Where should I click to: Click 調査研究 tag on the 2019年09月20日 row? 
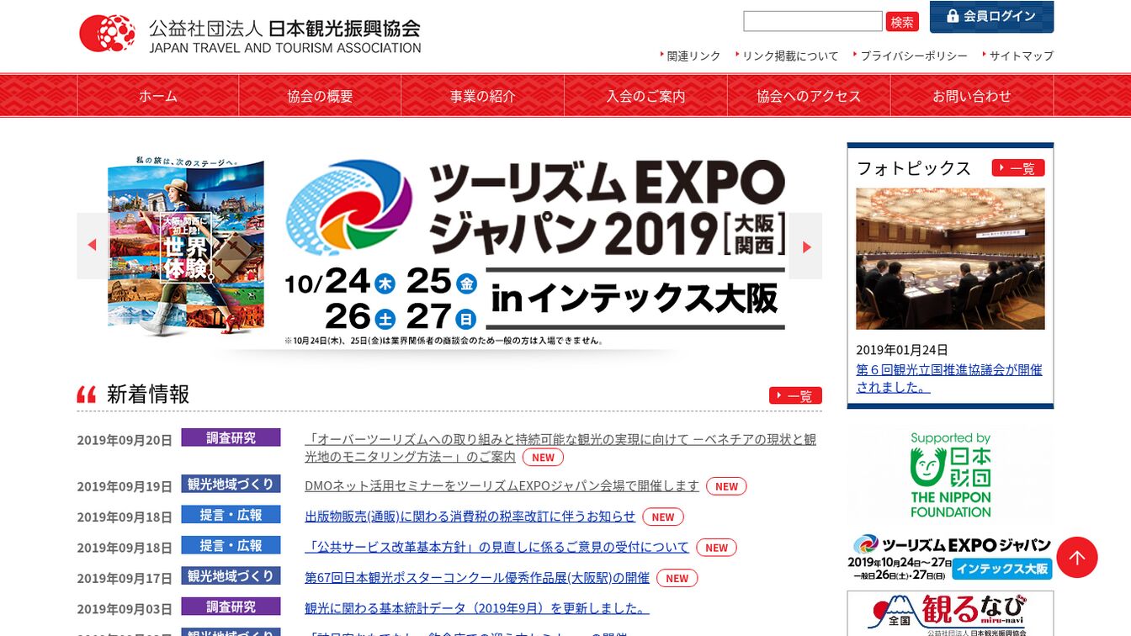(x=231, y=437)
